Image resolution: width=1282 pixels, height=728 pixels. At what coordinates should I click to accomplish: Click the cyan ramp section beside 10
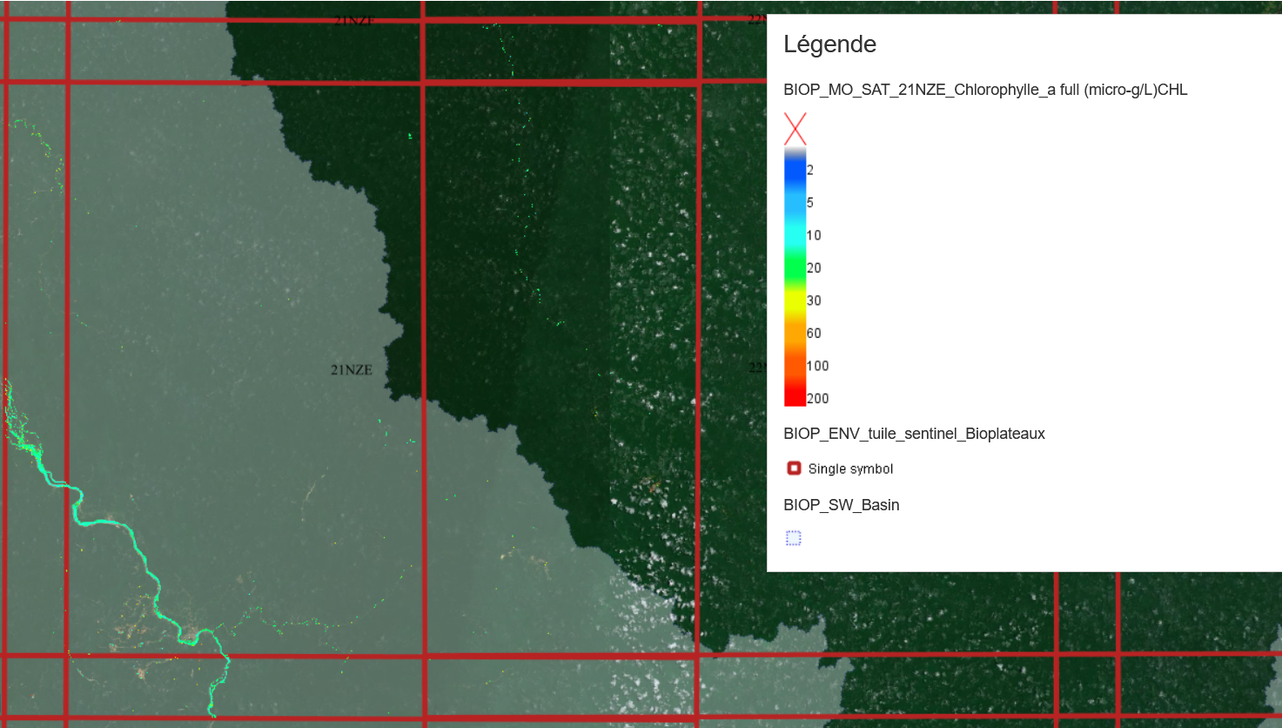tap(795, 235)
